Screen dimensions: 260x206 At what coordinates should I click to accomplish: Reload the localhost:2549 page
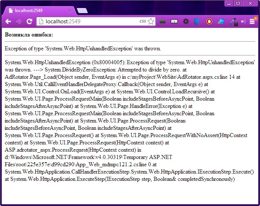pyautogui.click(x=29, y=22)
